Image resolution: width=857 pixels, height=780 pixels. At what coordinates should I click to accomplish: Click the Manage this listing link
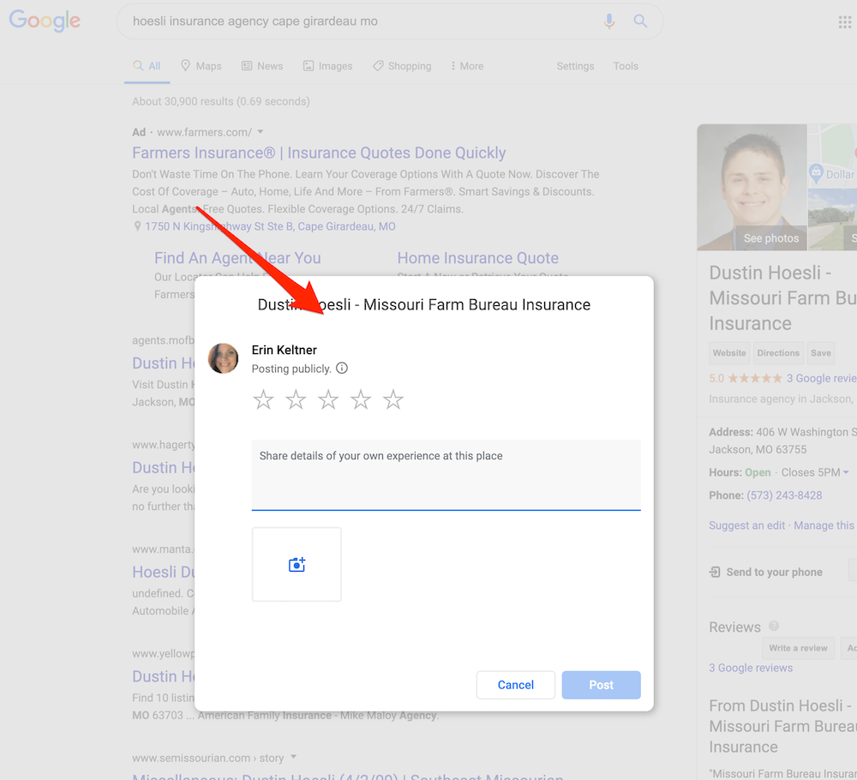point(825,525)
